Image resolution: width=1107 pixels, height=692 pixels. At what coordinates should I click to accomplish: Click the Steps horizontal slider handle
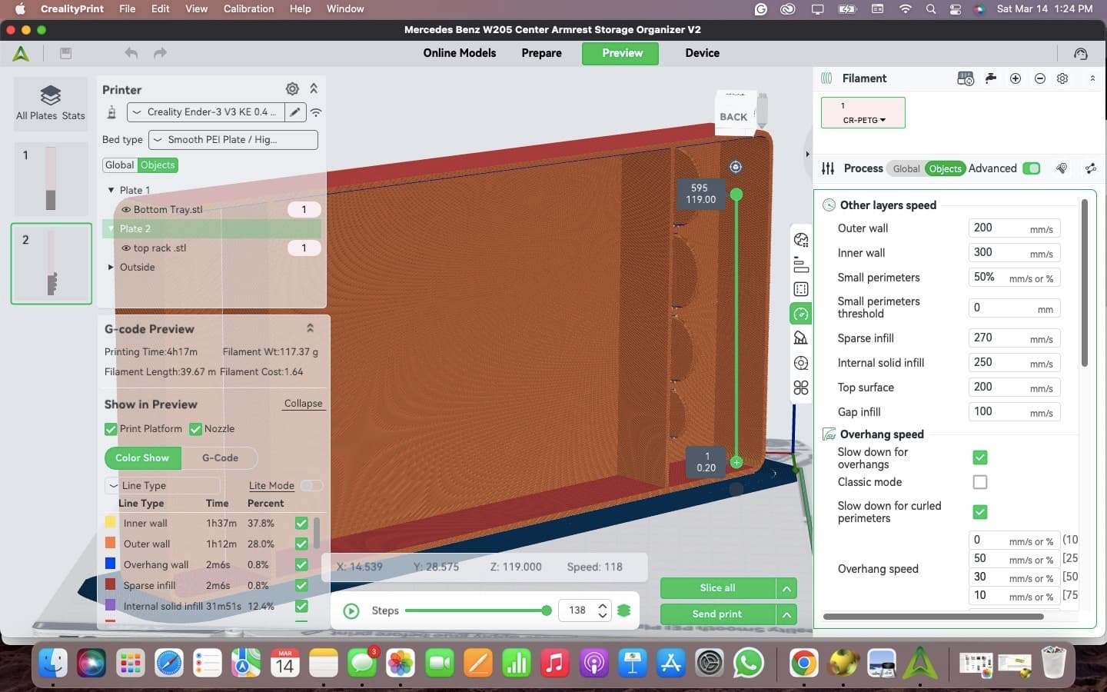[547, 610]
